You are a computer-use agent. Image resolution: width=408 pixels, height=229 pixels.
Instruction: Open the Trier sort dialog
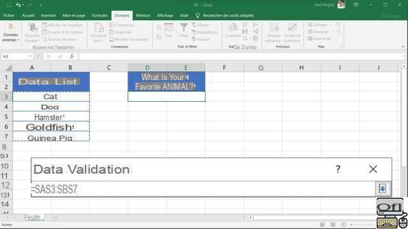click(168, 31)
